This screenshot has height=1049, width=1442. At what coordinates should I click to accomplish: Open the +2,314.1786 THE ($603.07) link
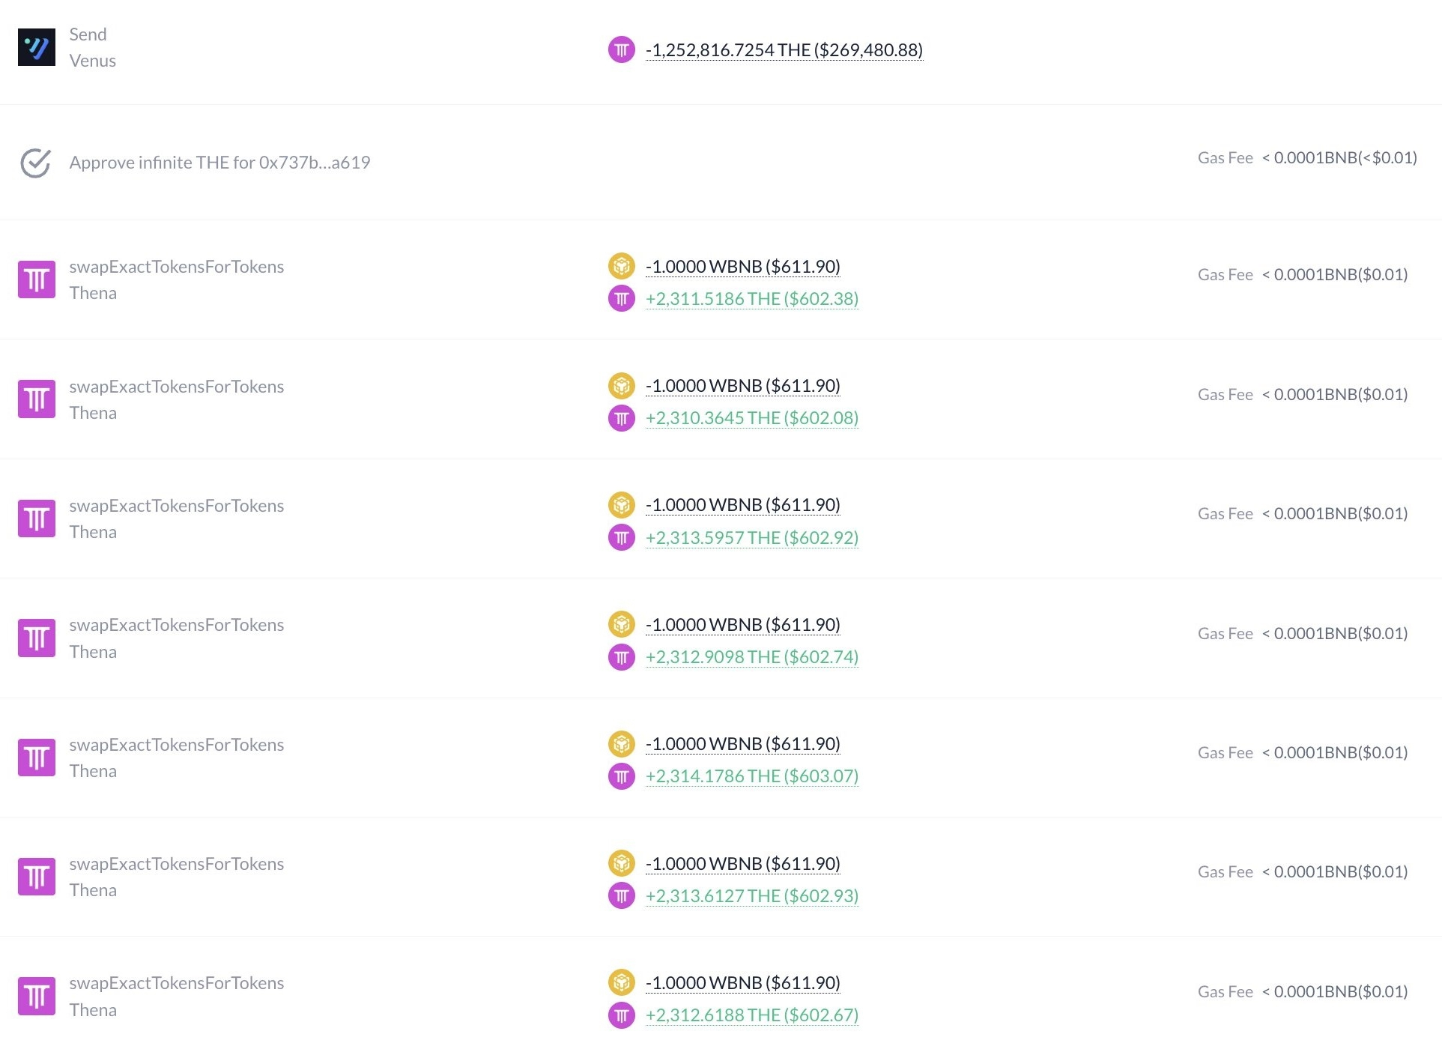pyautogui.click(x=751, y=776)
